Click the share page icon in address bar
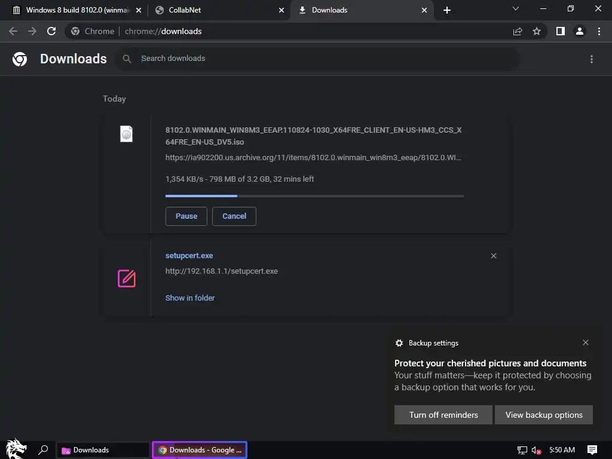 click(x=518, y=31)
